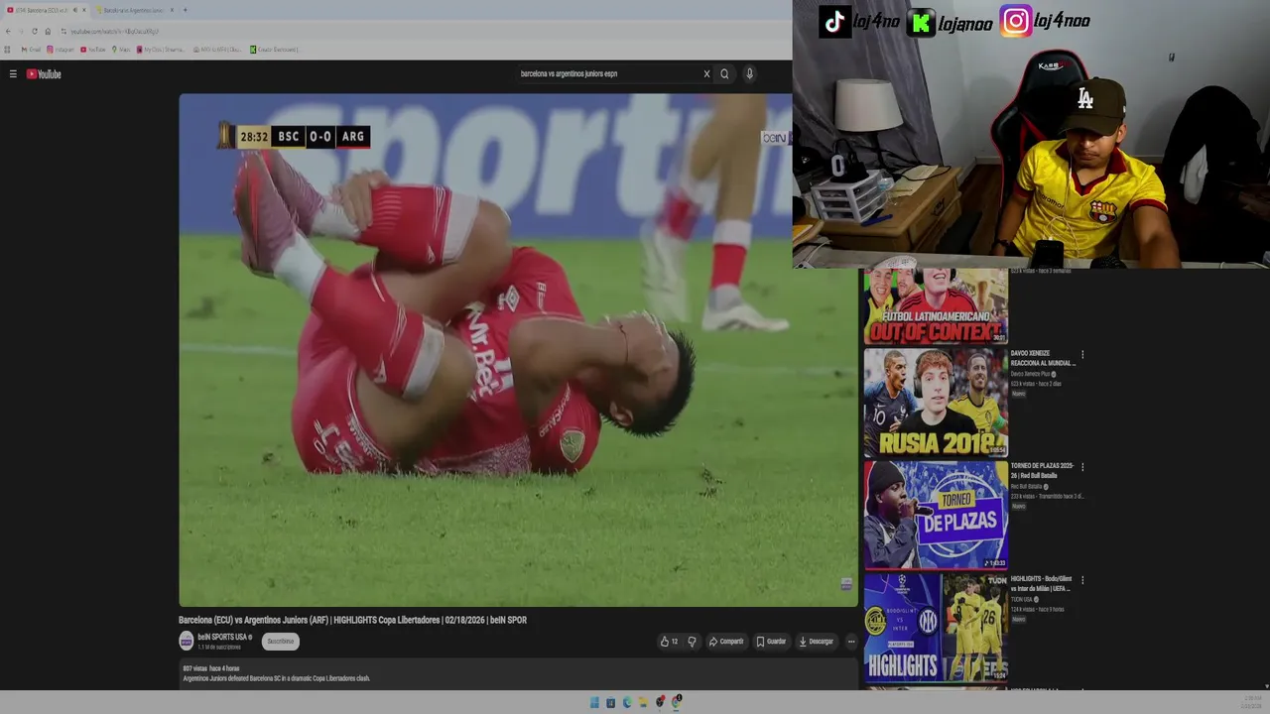Clear the search box with the X

[706, 73]
